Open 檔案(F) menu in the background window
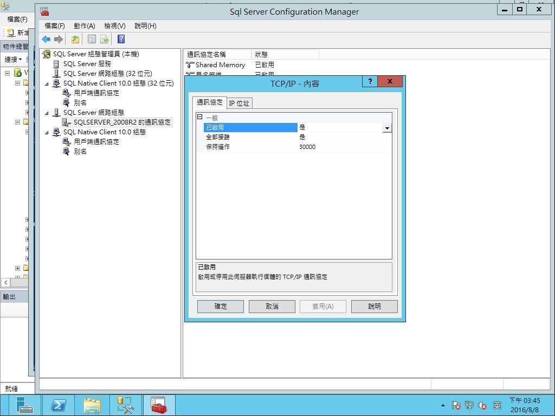Image resolution: width=555 pixels, height=416 pixels. coord(17,19)
